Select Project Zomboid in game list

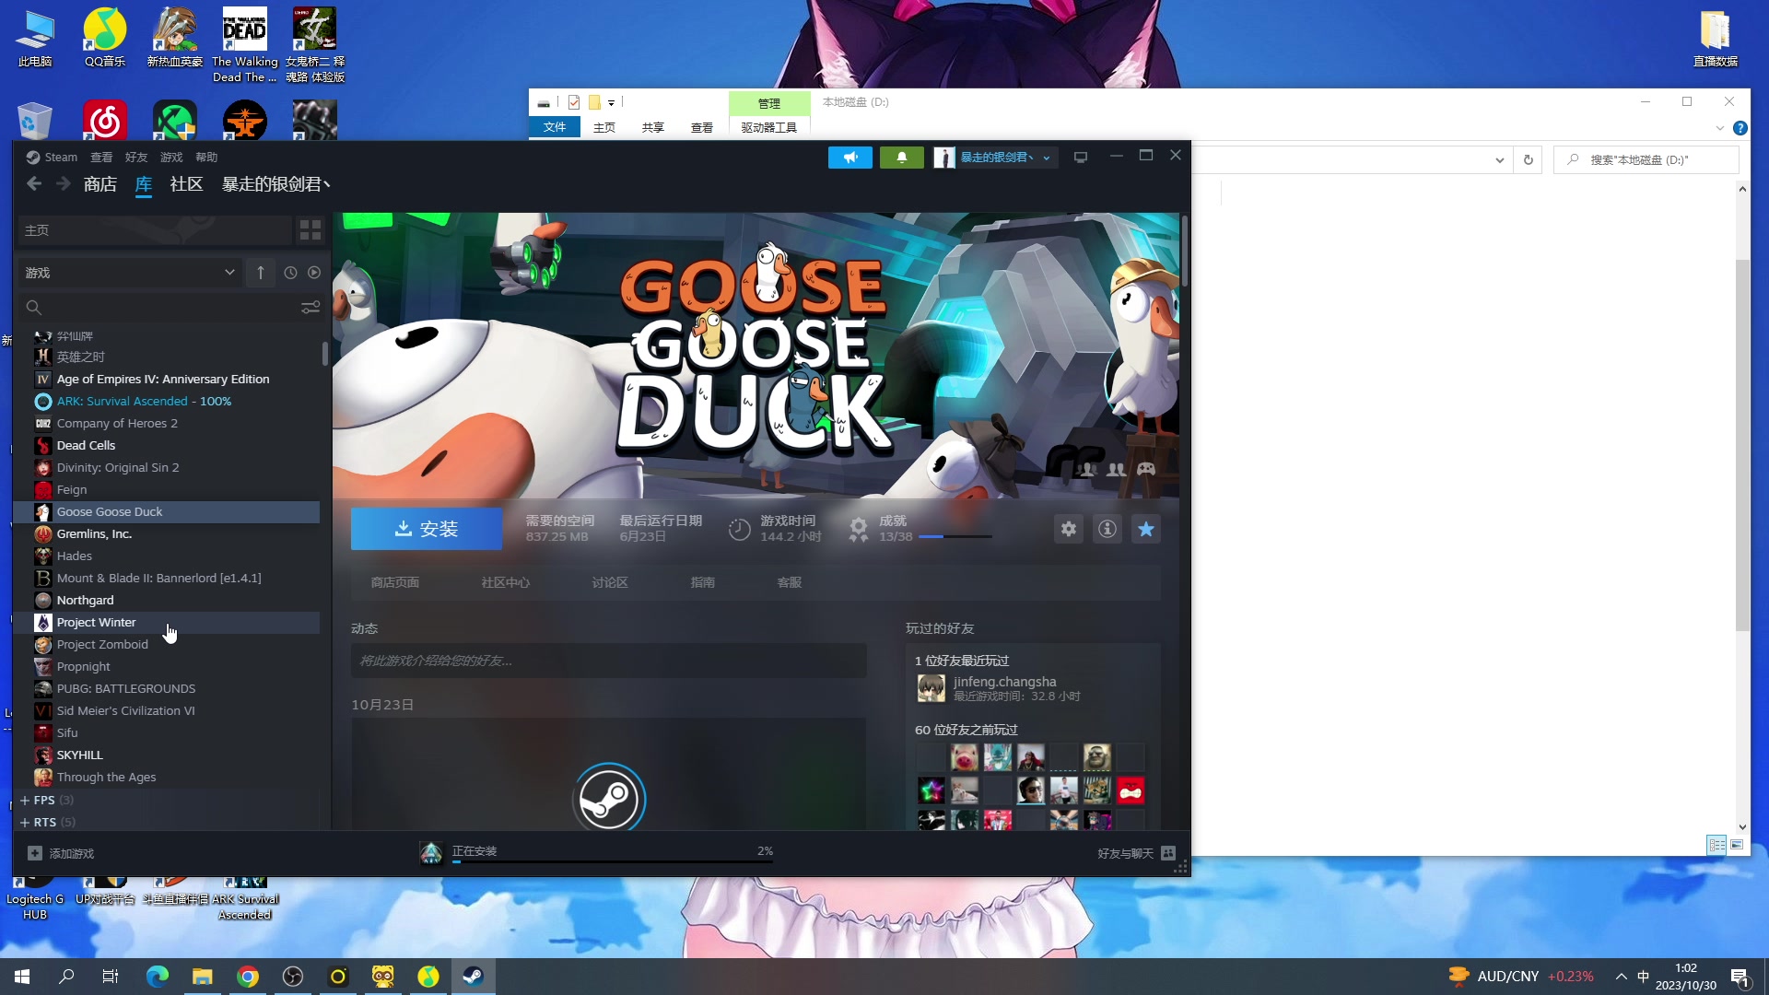pyautogui.click(x=102, y=644)
